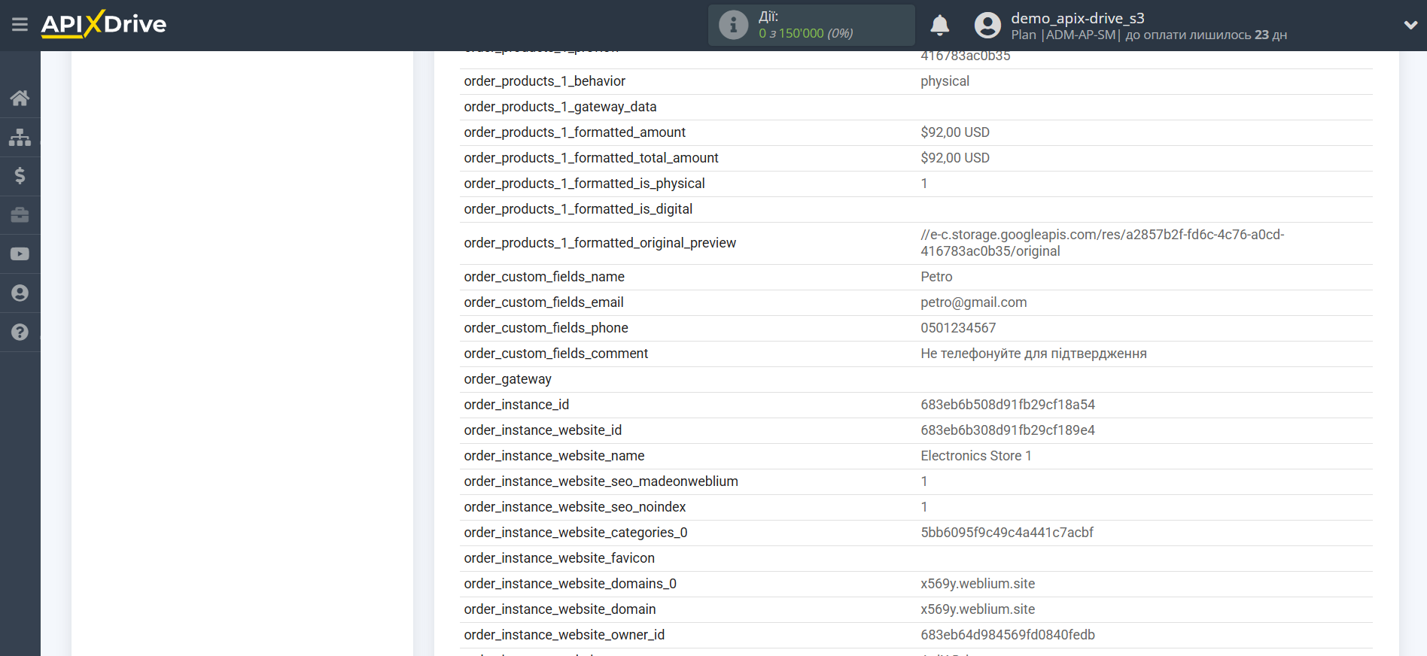The image size is (1427, 656).
Task: Select the order_products_1_formatted_amount label
Action: (x=574, y=132)
